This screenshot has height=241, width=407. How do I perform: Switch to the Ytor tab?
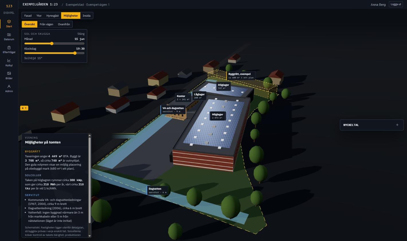(39, 15)
